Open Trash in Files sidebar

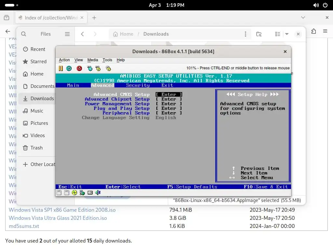point(36,148)
